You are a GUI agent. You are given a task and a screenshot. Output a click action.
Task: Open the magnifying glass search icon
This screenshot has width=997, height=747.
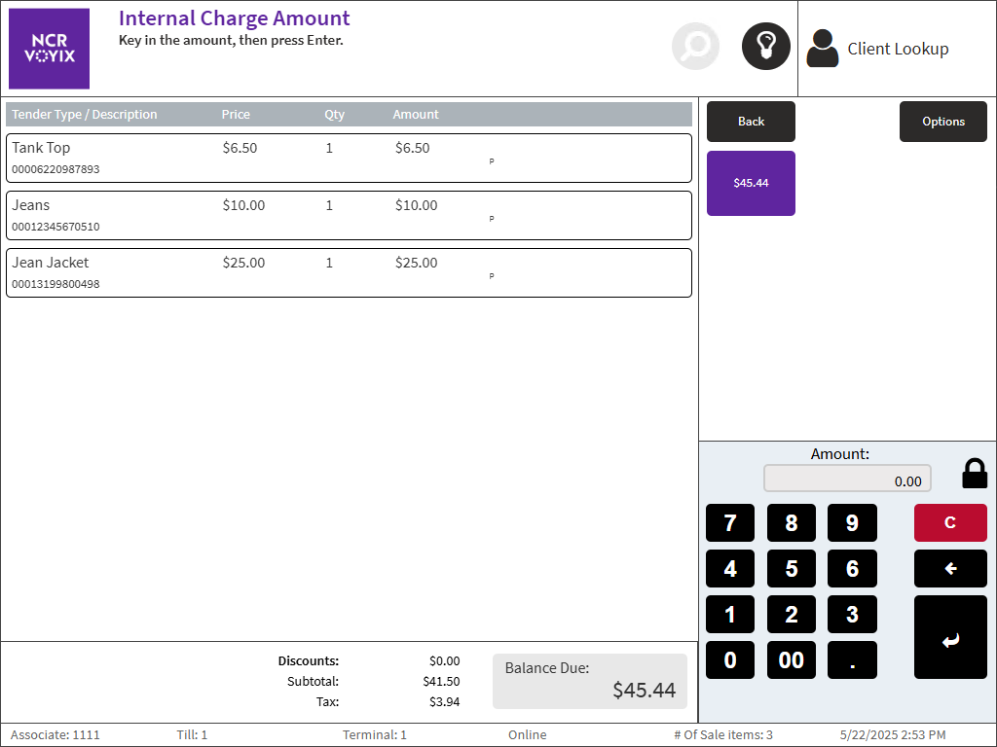click(x=695, y=47)
